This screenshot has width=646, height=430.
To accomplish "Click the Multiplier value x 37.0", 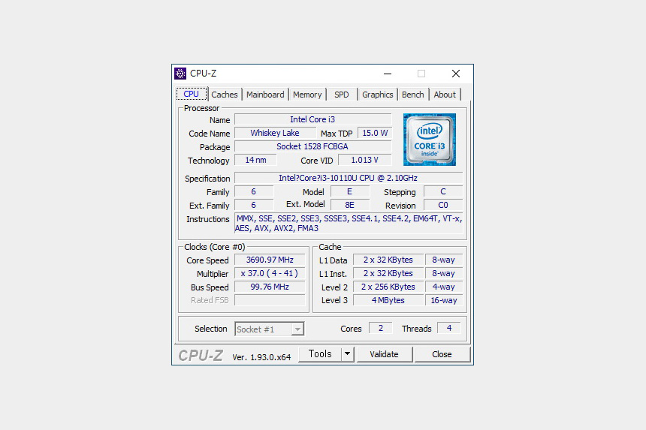I will pyautogui.click(x=270, y=273).
